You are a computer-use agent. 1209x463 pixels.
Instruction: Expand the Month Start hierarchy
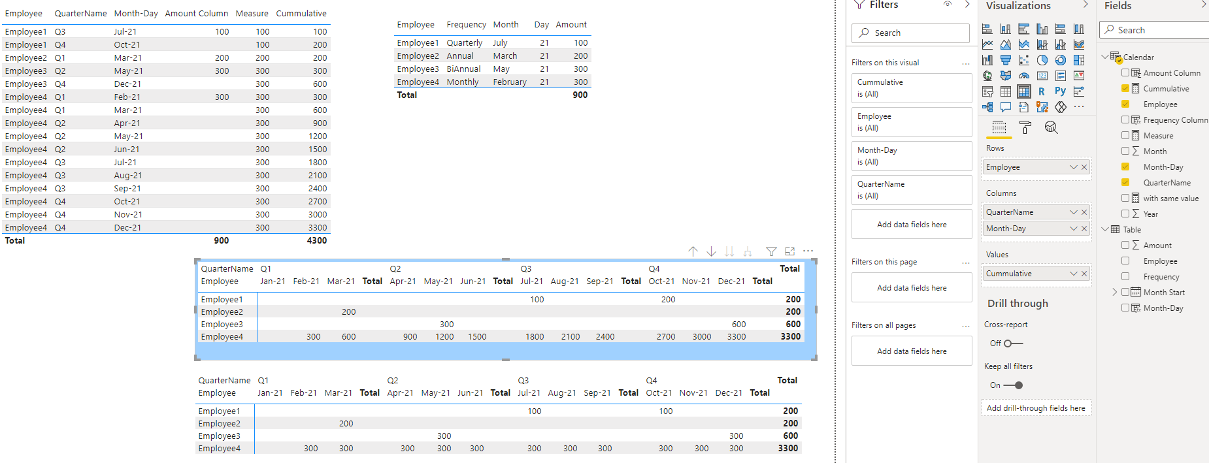click(1115, 292)
